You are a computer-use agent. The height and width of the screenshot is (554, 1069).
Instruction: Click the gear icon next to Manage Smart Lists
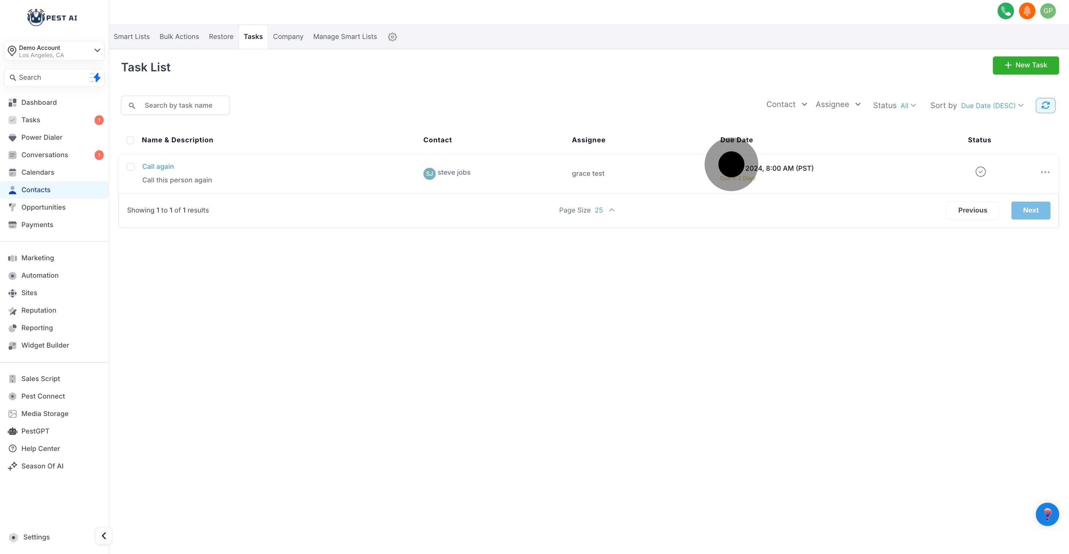[x=392, y=37]
